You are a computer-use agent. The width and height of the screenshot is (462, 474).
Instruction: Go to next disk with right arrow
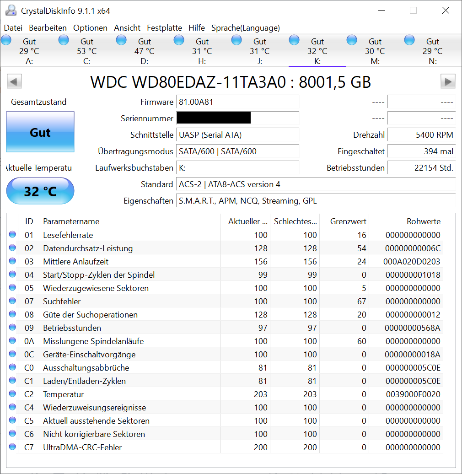[x=448, y=81]
